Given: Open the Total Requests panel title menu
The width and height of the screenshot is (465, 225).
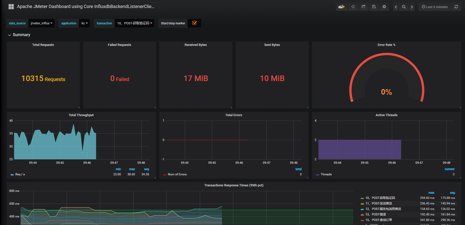Looking at the screenshot, I should (43, 45).
